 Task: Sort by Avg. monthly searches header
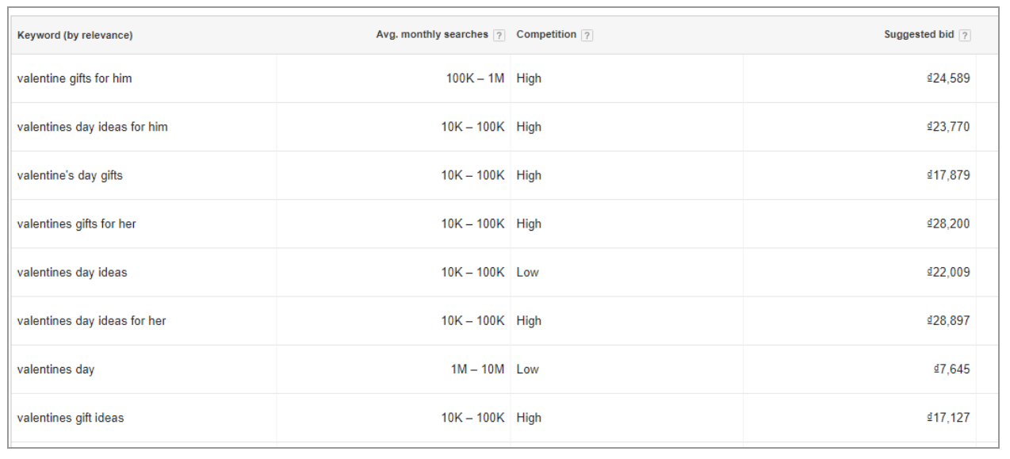click(x=431, y=35)
